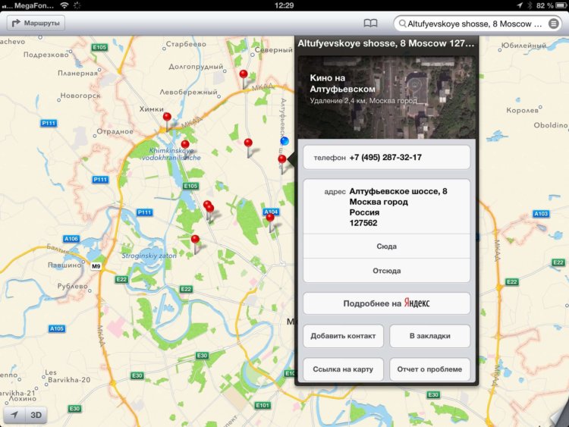Viewport: 569px width, 427px height.
Task: Tap the Новогорск label
Action: pos(80,96)
